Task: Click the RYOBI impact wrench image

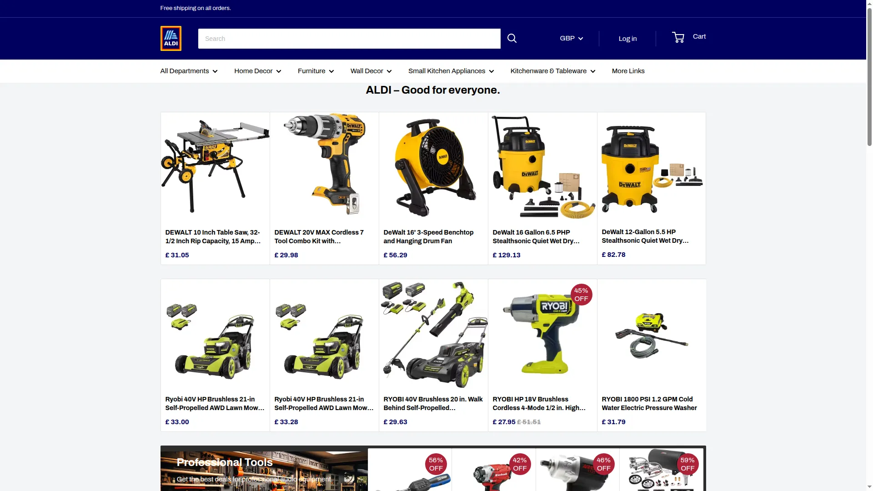Action: tap(542, 334)
